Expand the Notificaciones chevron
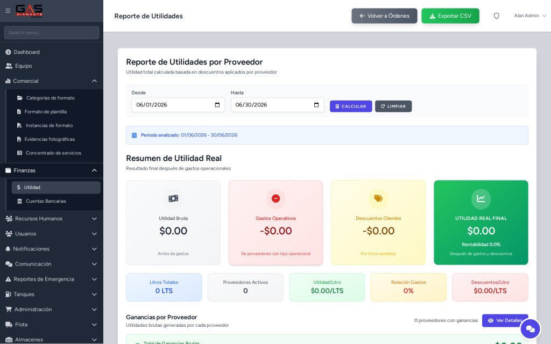Screen dimensions: 551x344 click(x=94, y=249)
